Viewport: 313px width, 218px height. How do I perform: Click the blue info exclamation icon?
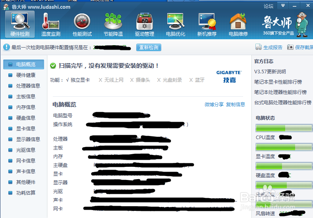click(x=6, y=47)
